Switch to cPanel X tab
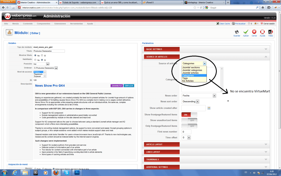281x176 pixels. click(x=163, y=3)
